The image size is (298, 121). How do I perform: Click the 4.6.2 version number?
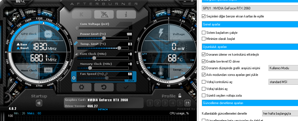click(x=13, y=109)
